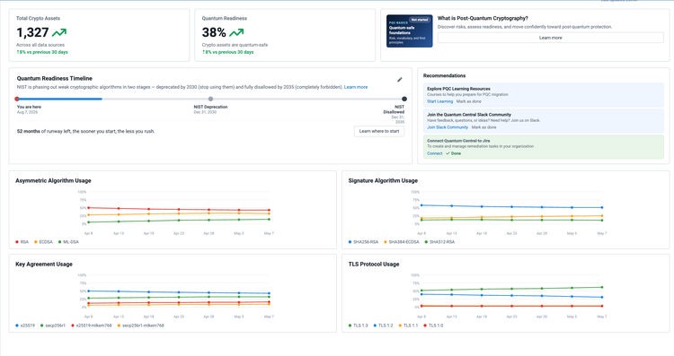Click the 1,327 Total Crypto Assets value
The height and width of the screenshot is (356, 674).
coord(32,32)
